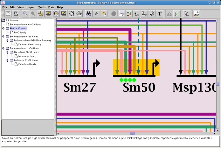
Task: Click the Zoom out magnifier icon
Action: (25, 14)
